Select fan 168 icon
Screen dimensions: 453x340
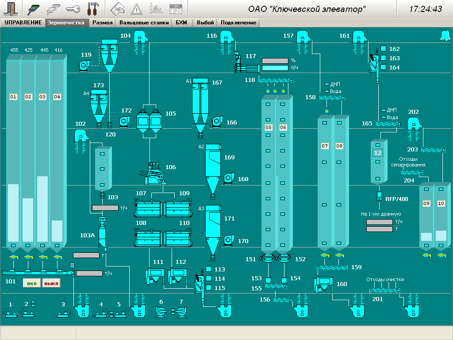pyautogui.click(x=228, y=178)
